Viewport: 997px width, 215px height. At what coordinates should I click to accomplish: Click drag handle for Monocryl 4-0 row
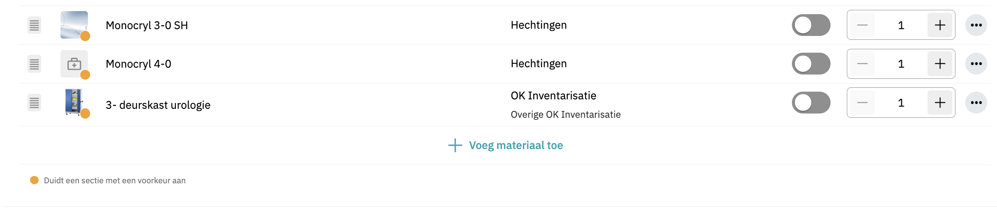34,64
